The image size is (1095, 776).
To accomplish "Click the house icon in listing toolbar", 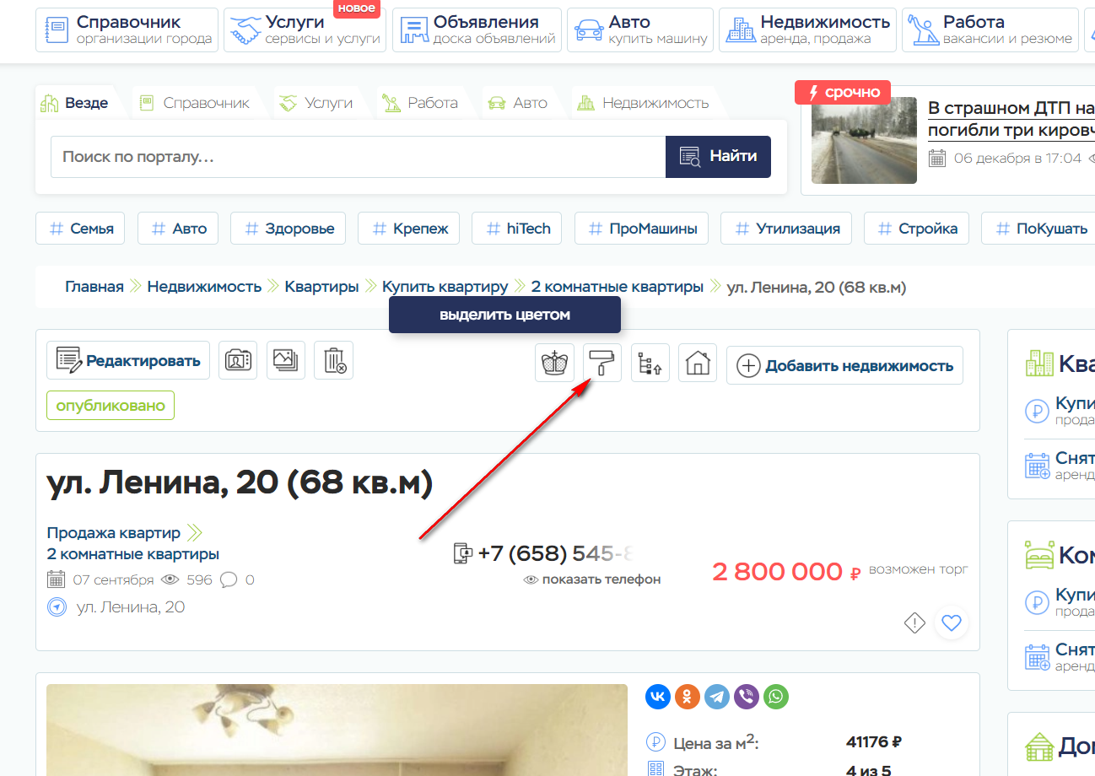I will tap(697, 364).
